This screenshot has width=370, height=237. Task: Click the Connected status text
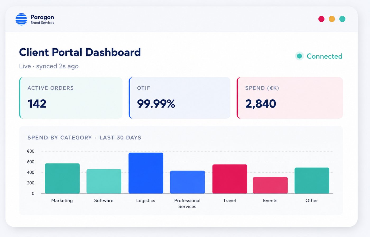(x=325, y=56)
